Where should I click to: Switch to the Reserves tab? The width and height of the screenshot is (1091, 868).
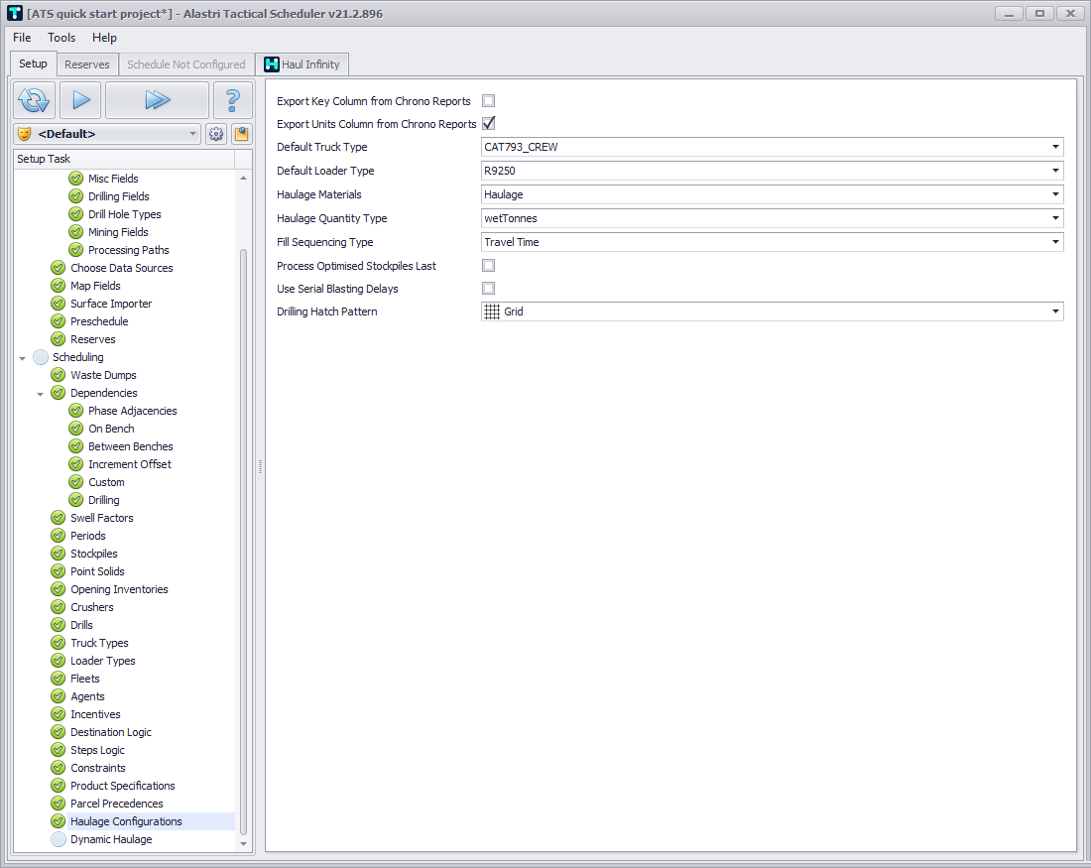click(87, 64)
